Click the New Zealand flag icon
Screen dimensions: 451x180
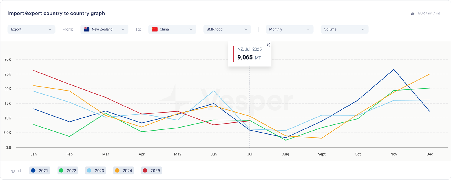tap(87, 29)
